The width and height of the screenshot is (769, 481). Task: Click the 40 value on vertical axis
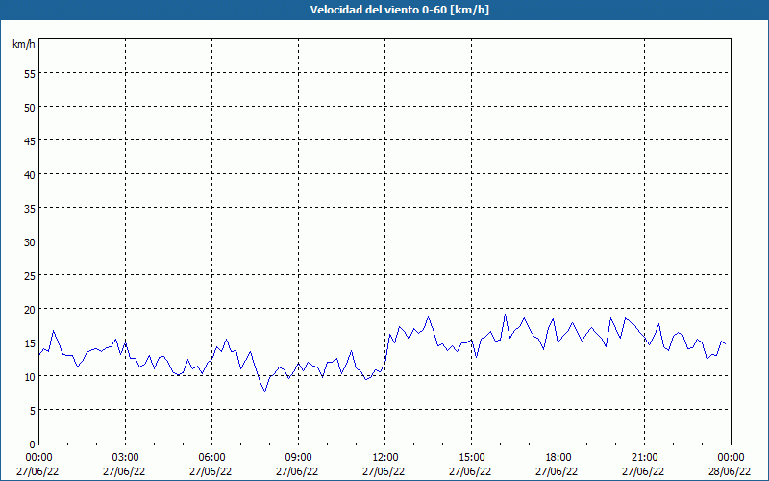click(30, 175)
